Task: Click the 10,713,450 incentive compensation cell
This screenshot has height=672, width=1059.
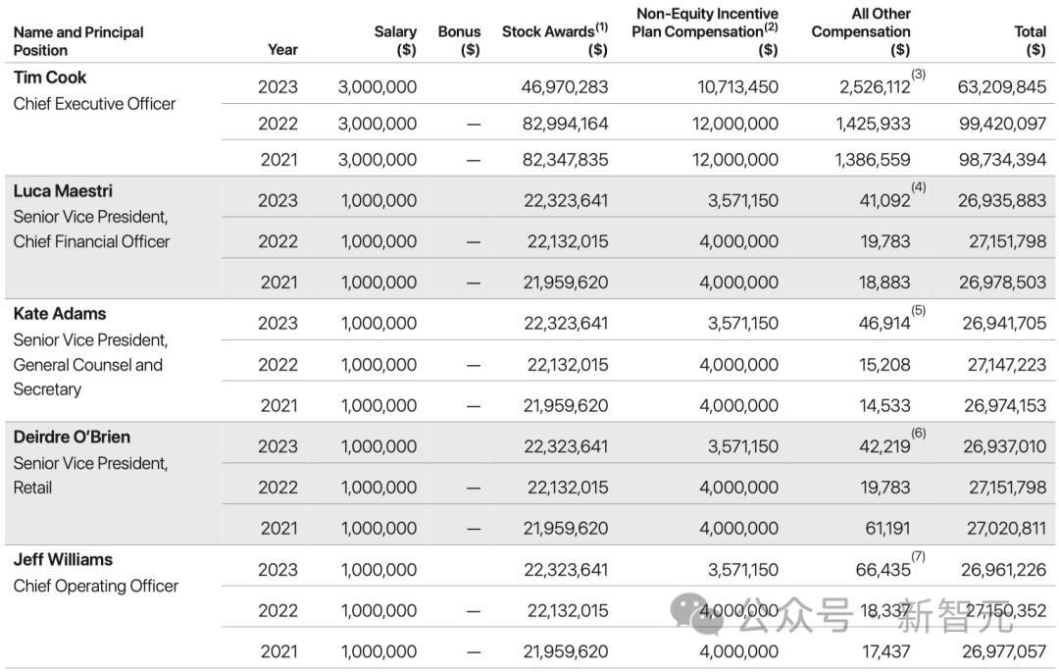Action: pos(737,87)
